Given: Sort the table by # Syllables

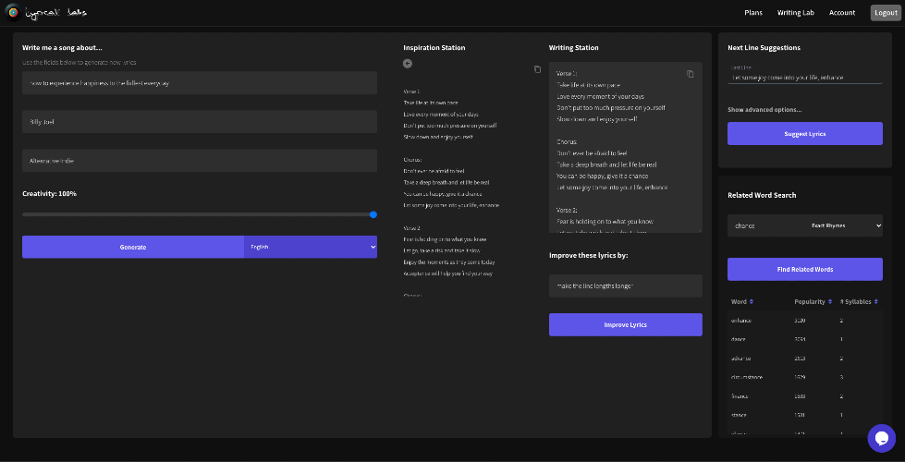Looking at the screenshot, I should tap(859, 301).
